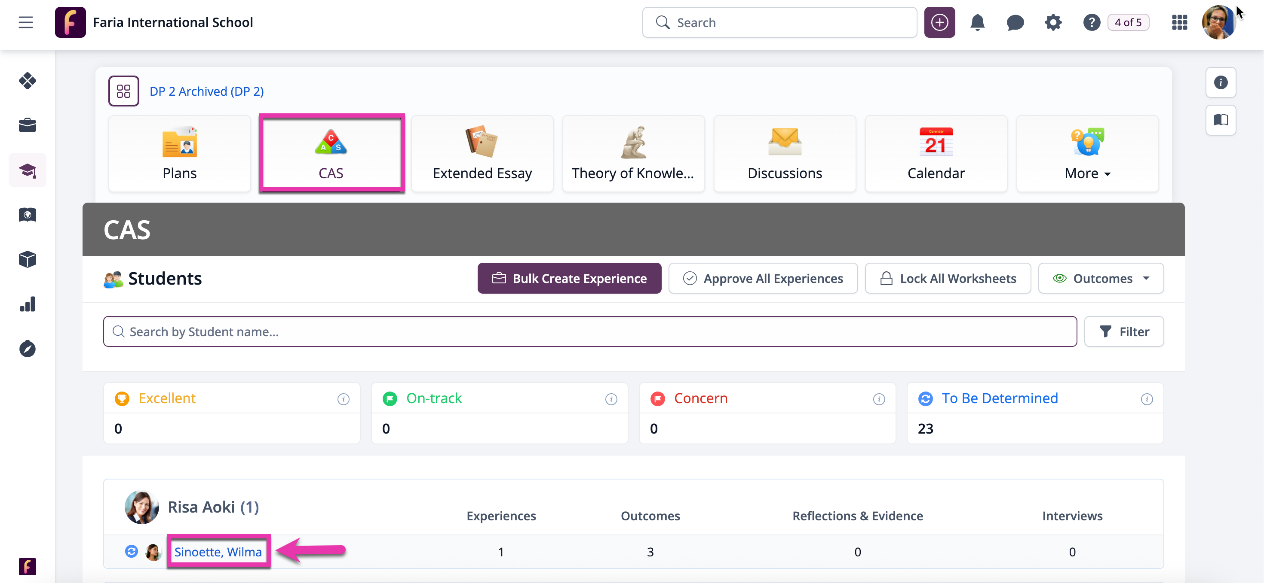Open the messages chat bubble icon
1264x583 pixels.
[x=1015, y=22]
